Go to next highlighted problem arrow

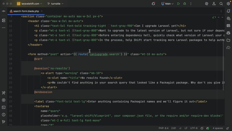tap(222, 17)
